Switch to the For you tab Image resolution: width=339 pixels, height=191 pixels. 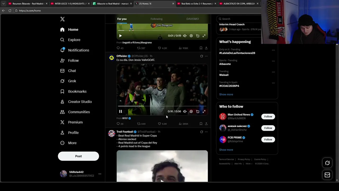[122, 19]
